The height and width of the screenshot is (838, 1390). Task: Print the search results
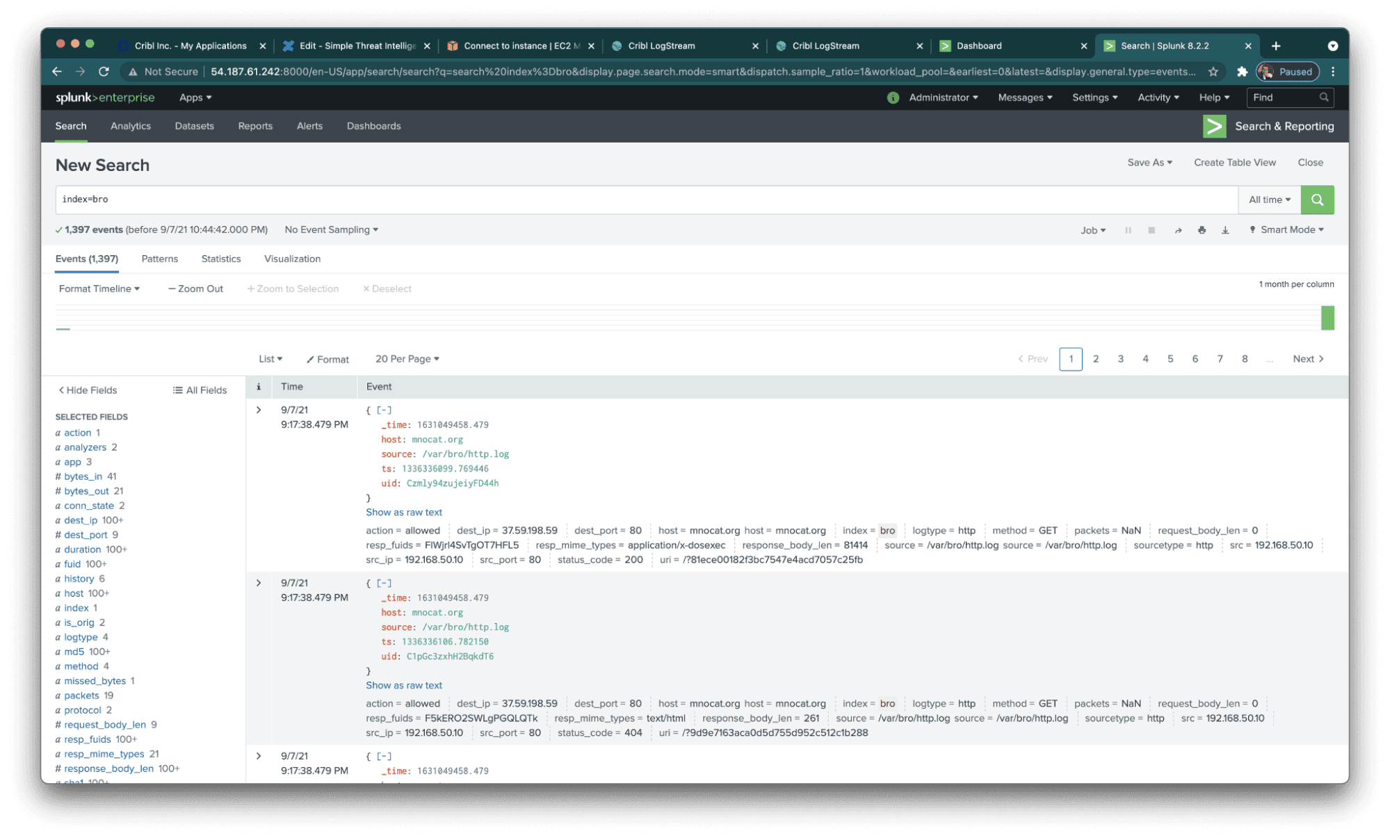point(1202,230)
